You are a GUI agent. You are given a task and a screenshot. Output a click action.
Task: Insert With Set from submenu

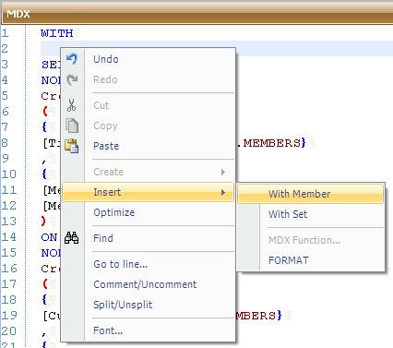(x=311, y=214)
